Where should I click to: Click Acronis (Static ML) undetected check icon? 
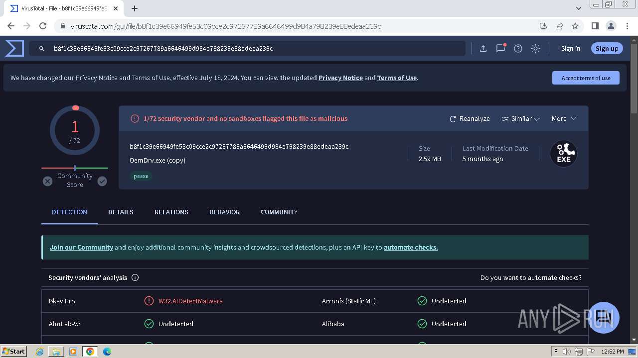click(422, 301)
